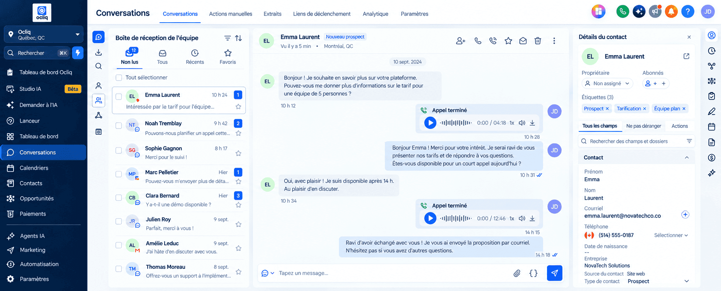Image resolution: width=721 pixels, height=291 pixels.
Task: Open the megaphone announcements icon
Action: click(655, 12)
